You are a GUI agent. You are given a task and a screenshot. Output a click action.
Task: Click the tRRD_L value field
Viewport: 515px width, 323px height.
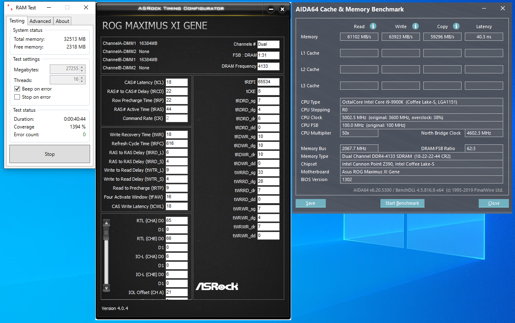[177, 153]
